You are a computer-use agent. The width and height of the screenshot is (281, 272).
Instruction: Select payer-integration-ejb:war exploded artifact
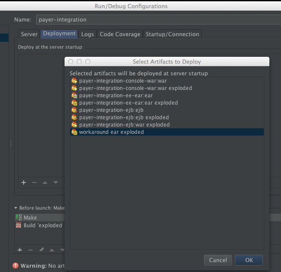(x=124, y=125)
